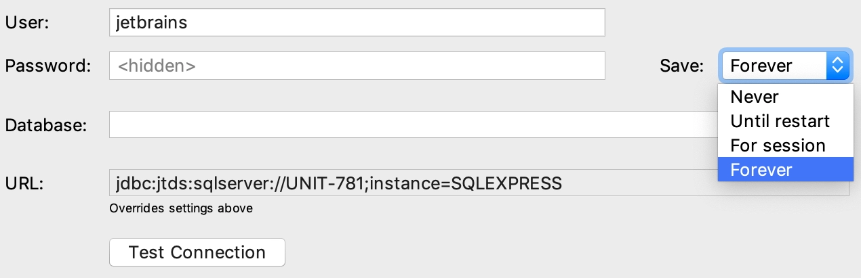This screenshot has width=861, height=278.
Task: Click the Database: label
Action: [x=46, y=124]
